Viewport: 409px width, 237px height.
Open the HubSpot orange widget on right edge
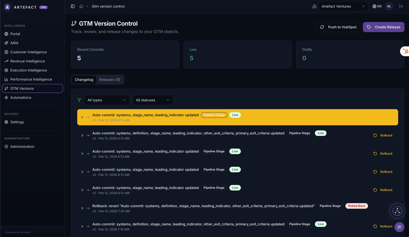click(x=406, y=51)
